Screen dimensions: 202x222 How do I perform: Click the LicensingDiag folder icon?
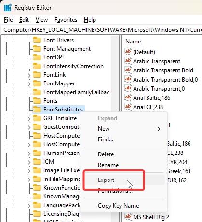pyautogui.click(x=37, y=214)
